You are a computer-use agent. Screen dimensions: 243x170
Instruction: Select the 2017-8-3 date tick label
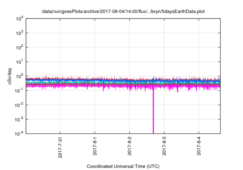click(164, 146)
